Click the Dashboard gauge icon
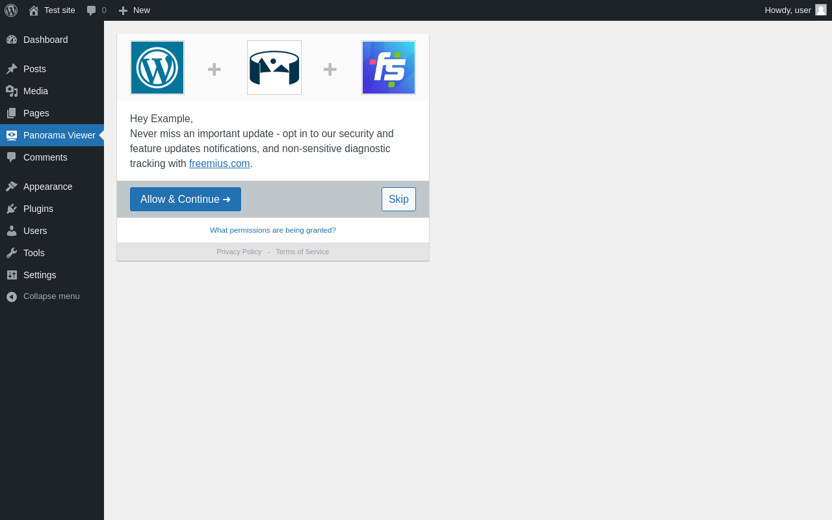The height and width of the screenshot is (520, 832). [x=12, y=40]
